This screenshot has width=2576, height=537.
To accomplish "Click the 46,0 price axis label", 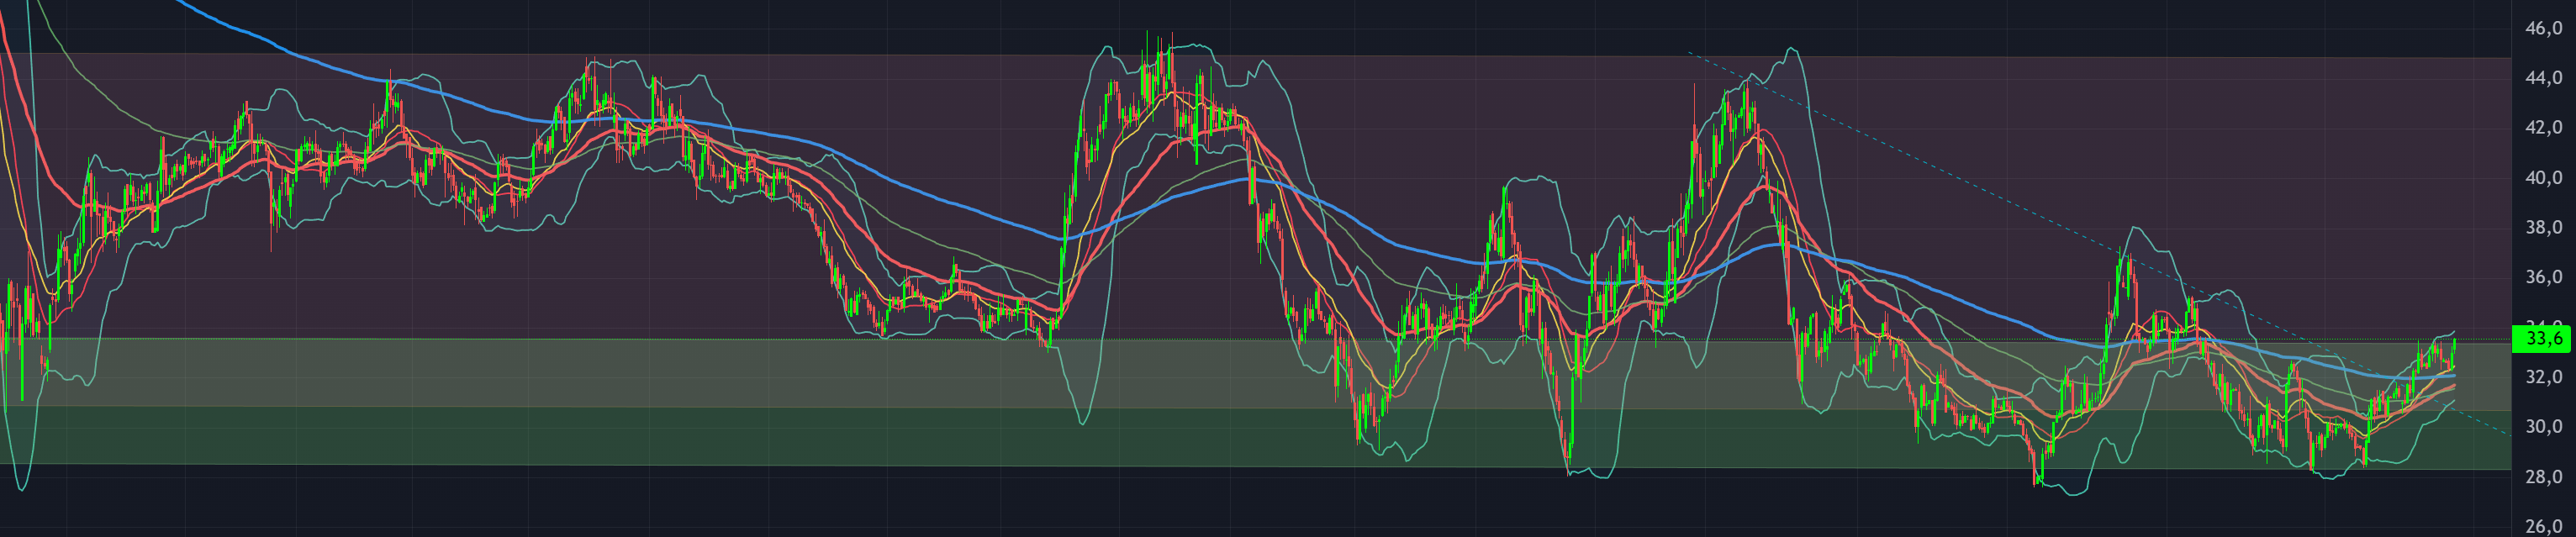I will click(2543, 28).
